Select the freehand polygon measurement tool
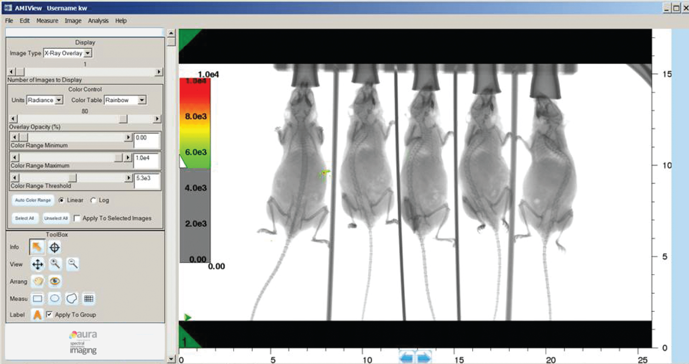The height and width of the screenshot is (364, 689). (71, 298)
